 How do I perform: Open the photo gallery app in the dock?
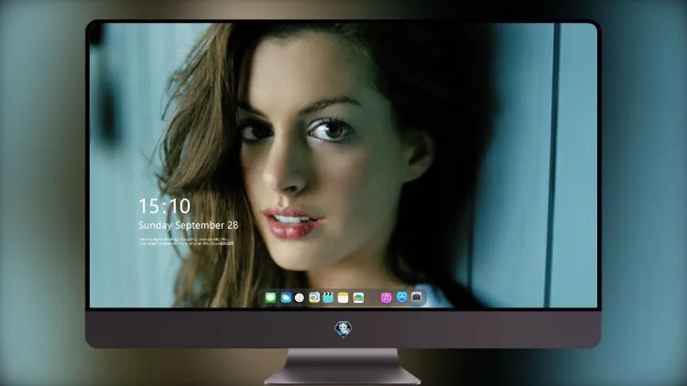click(358, 298)
